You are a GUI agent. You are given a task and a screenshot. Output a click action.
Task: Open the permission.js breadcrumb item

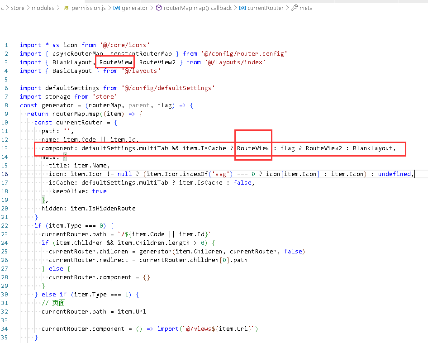[x=88, y=8]
